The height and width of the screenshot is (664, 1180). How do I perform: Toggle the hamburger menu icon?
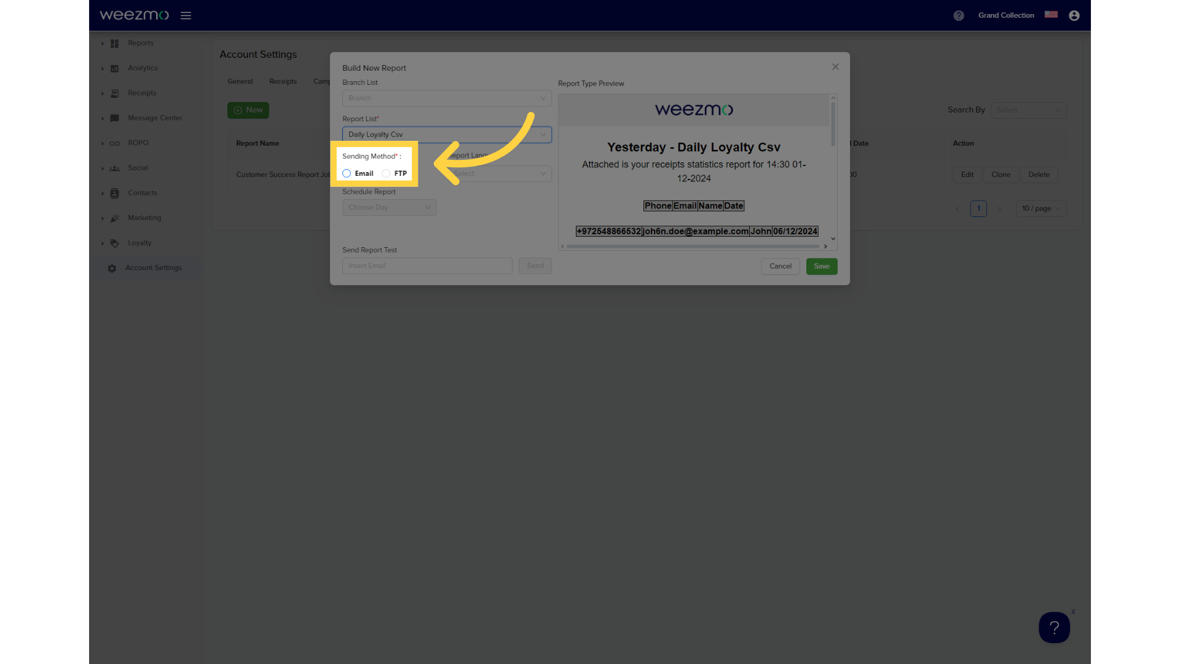pyautogui.click(x=185, y=15)
